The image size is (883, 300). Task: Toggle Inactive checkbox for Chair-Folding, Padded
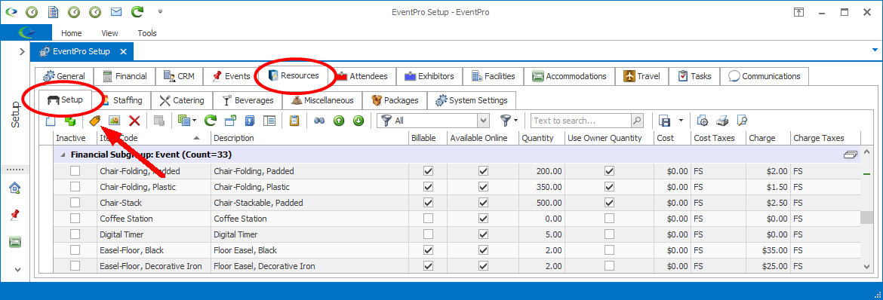[x=75, y=171]
